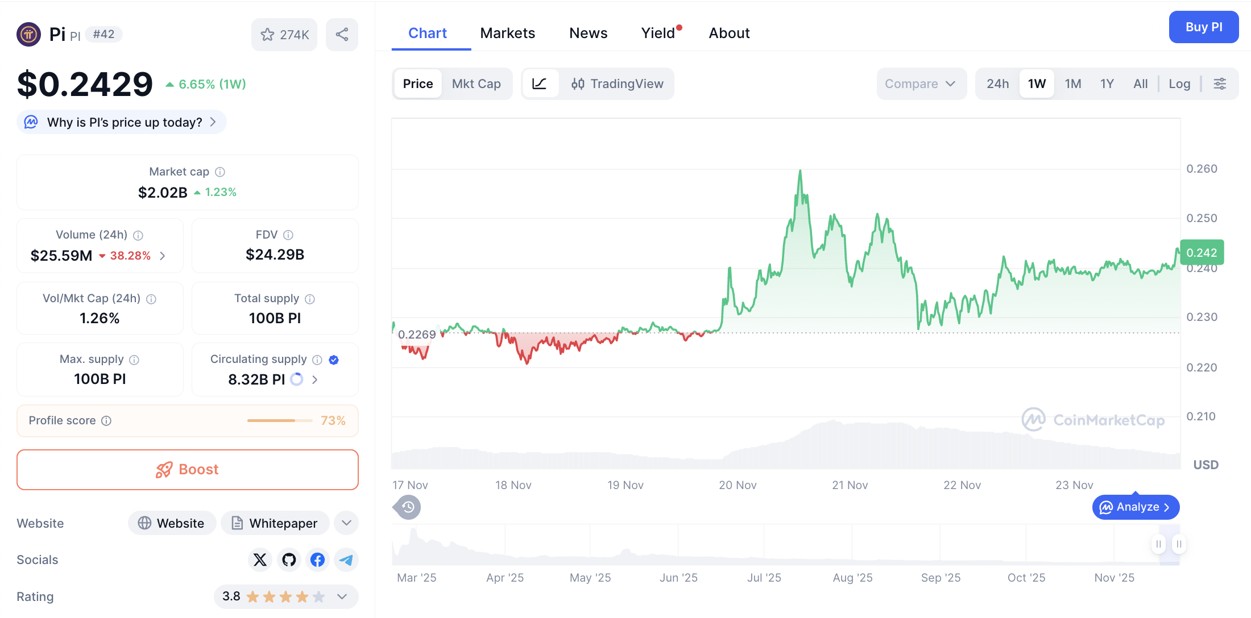Visit Pi's GitHub via the icon
The width and height of the screenshot is (1251, 618).
tap(289, 559)
